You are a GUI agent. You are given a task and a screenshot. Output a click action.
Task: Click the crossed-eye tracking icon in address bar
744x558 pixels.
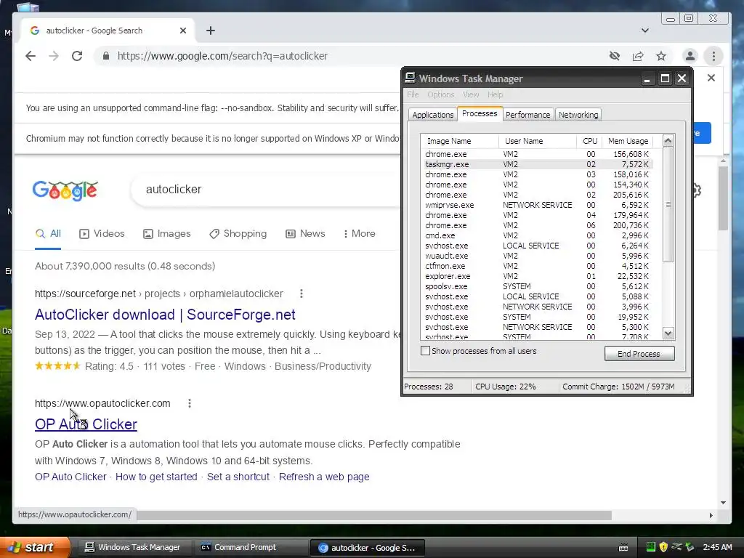pos(615,56)
